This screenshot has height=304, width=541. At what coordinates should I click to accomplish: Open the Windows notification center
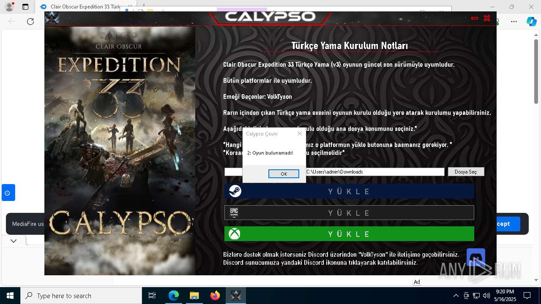[x=527, y=296]
